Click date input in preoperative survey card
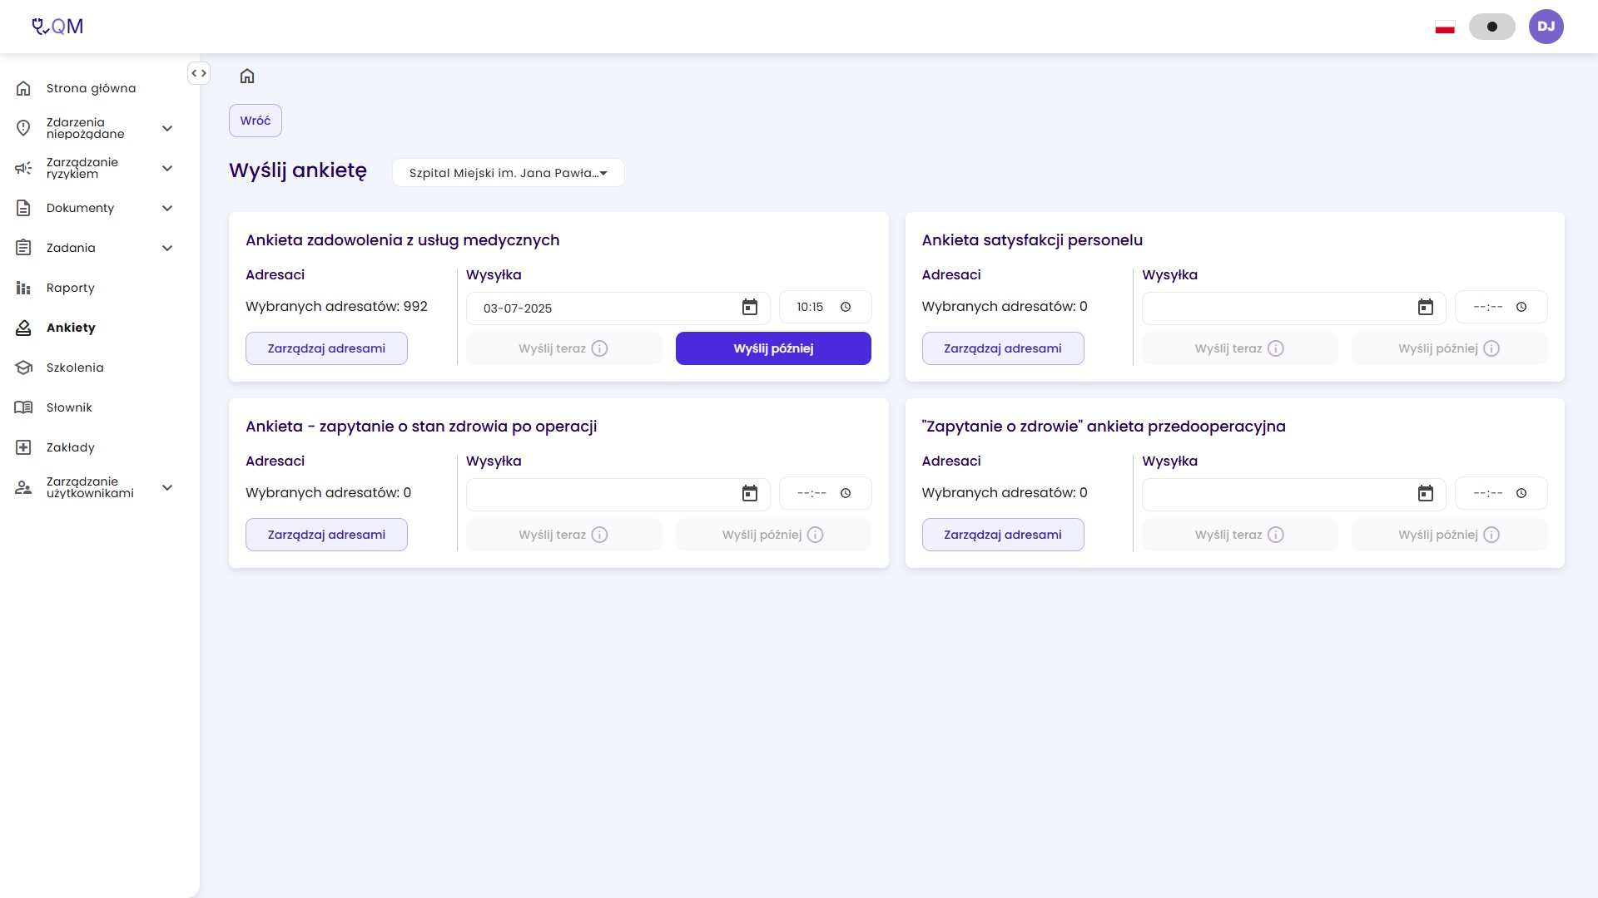 (1293, 494)
